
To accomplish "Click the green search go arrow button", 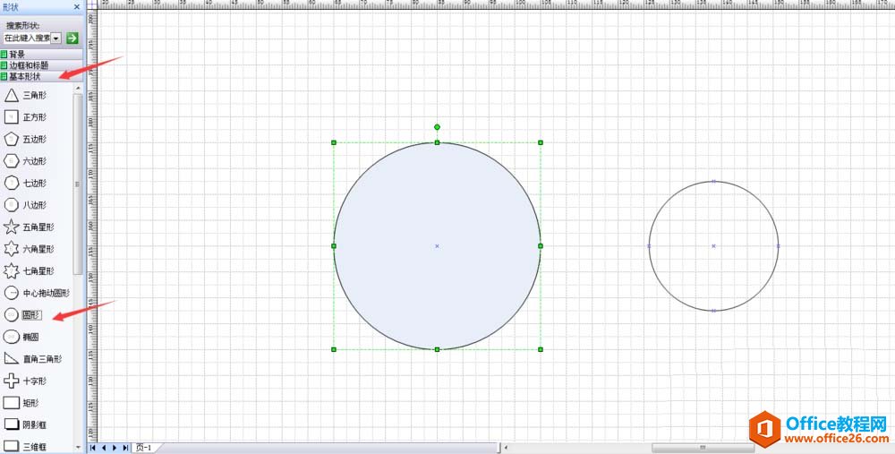I will click(x=72, y=39).
